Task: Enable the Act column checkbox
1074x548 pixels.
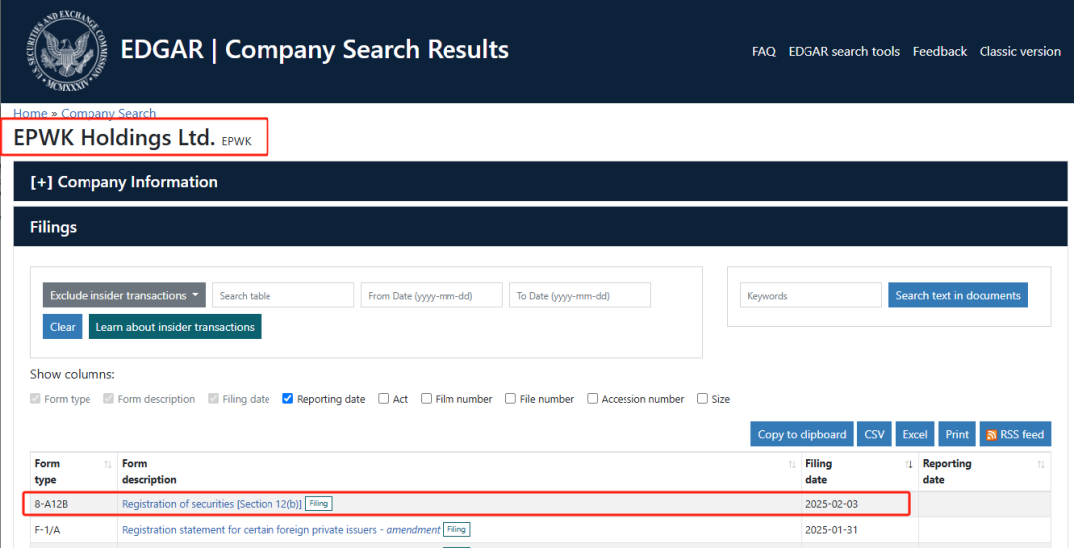Action: click(x=384, y=398)
